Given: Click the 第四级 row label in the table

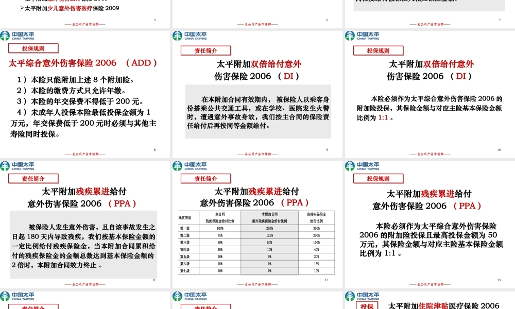Looking at the screenshot, I should pos(184,250).
